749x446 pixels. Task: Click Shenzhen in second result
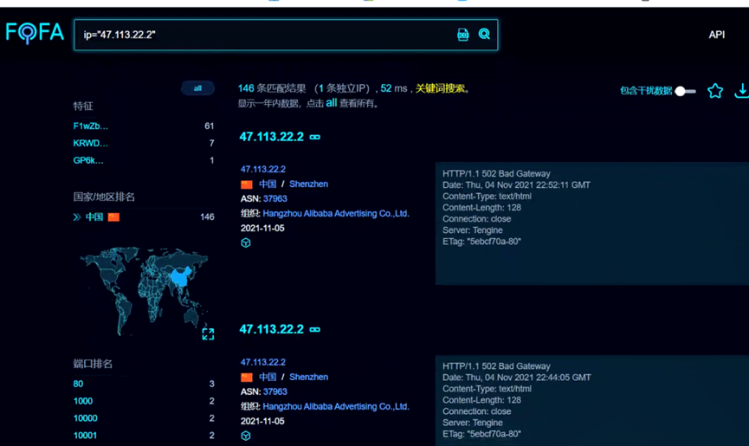(x=308, y=377)
